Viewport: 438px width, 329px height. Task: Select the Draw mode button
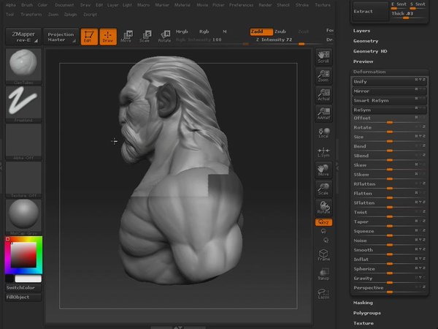(108, 37)
